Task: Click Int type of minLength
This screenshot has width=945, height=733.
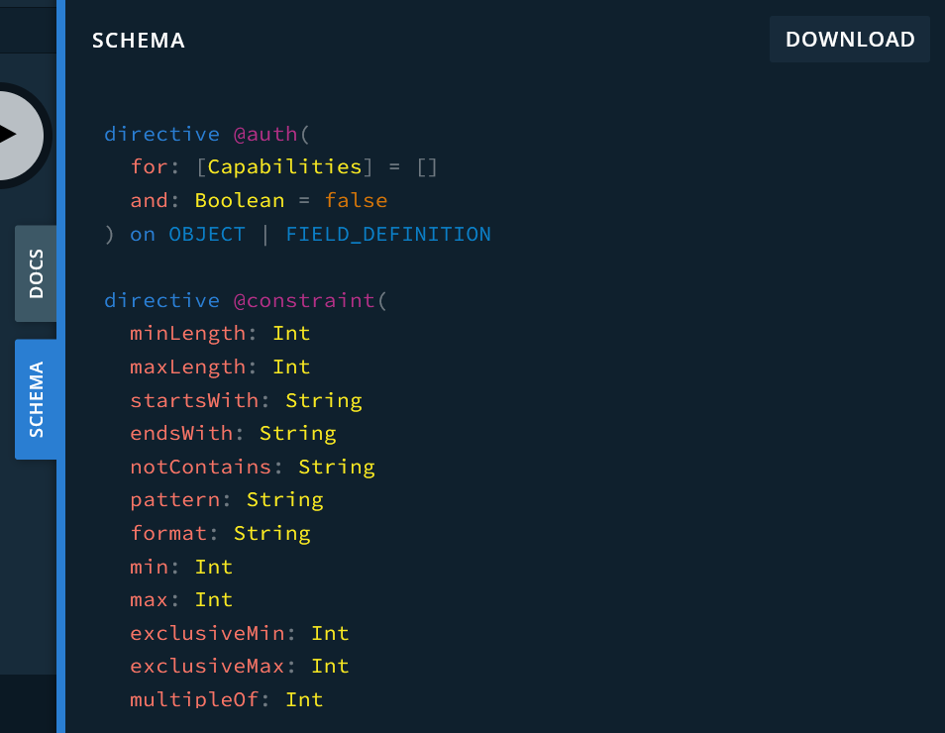Action: pos(291,334)
